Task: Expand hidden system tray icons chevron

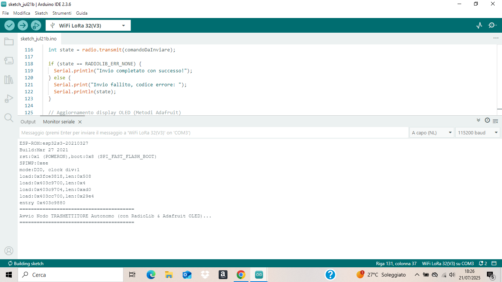Action: (417, 275)
